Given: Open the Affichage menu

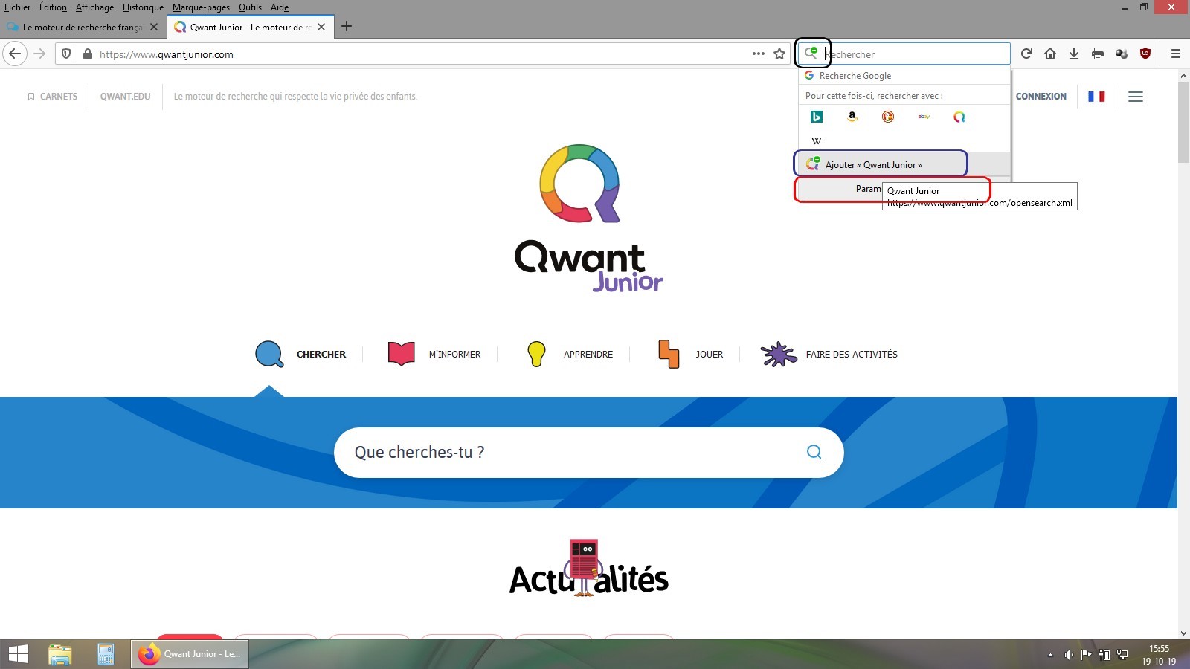Looking at the screenshot, I should pos(94,7).
